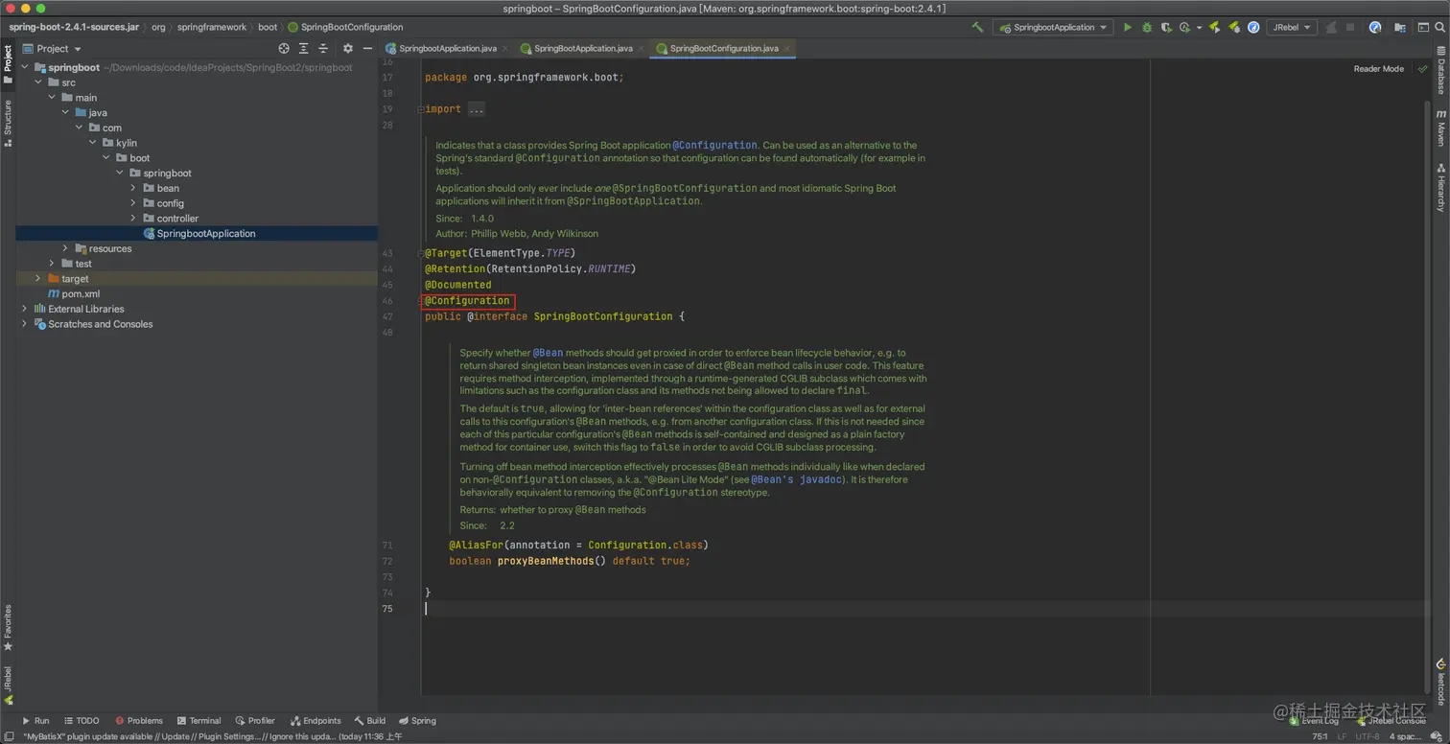Click the UTF-8 encoding in the status bar

point(1368,736)
